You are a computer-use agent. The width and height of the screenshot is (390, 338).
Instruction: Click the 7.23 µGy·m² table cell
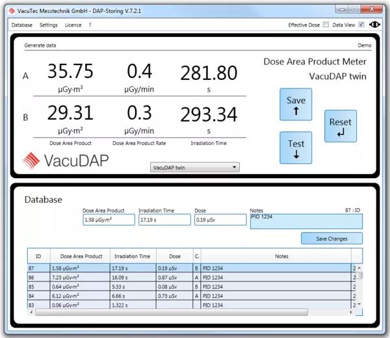[x=80, y=278]
